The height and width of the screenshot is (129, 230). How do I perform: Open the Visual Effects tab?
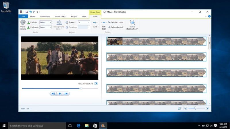click(x=60, y=17)
